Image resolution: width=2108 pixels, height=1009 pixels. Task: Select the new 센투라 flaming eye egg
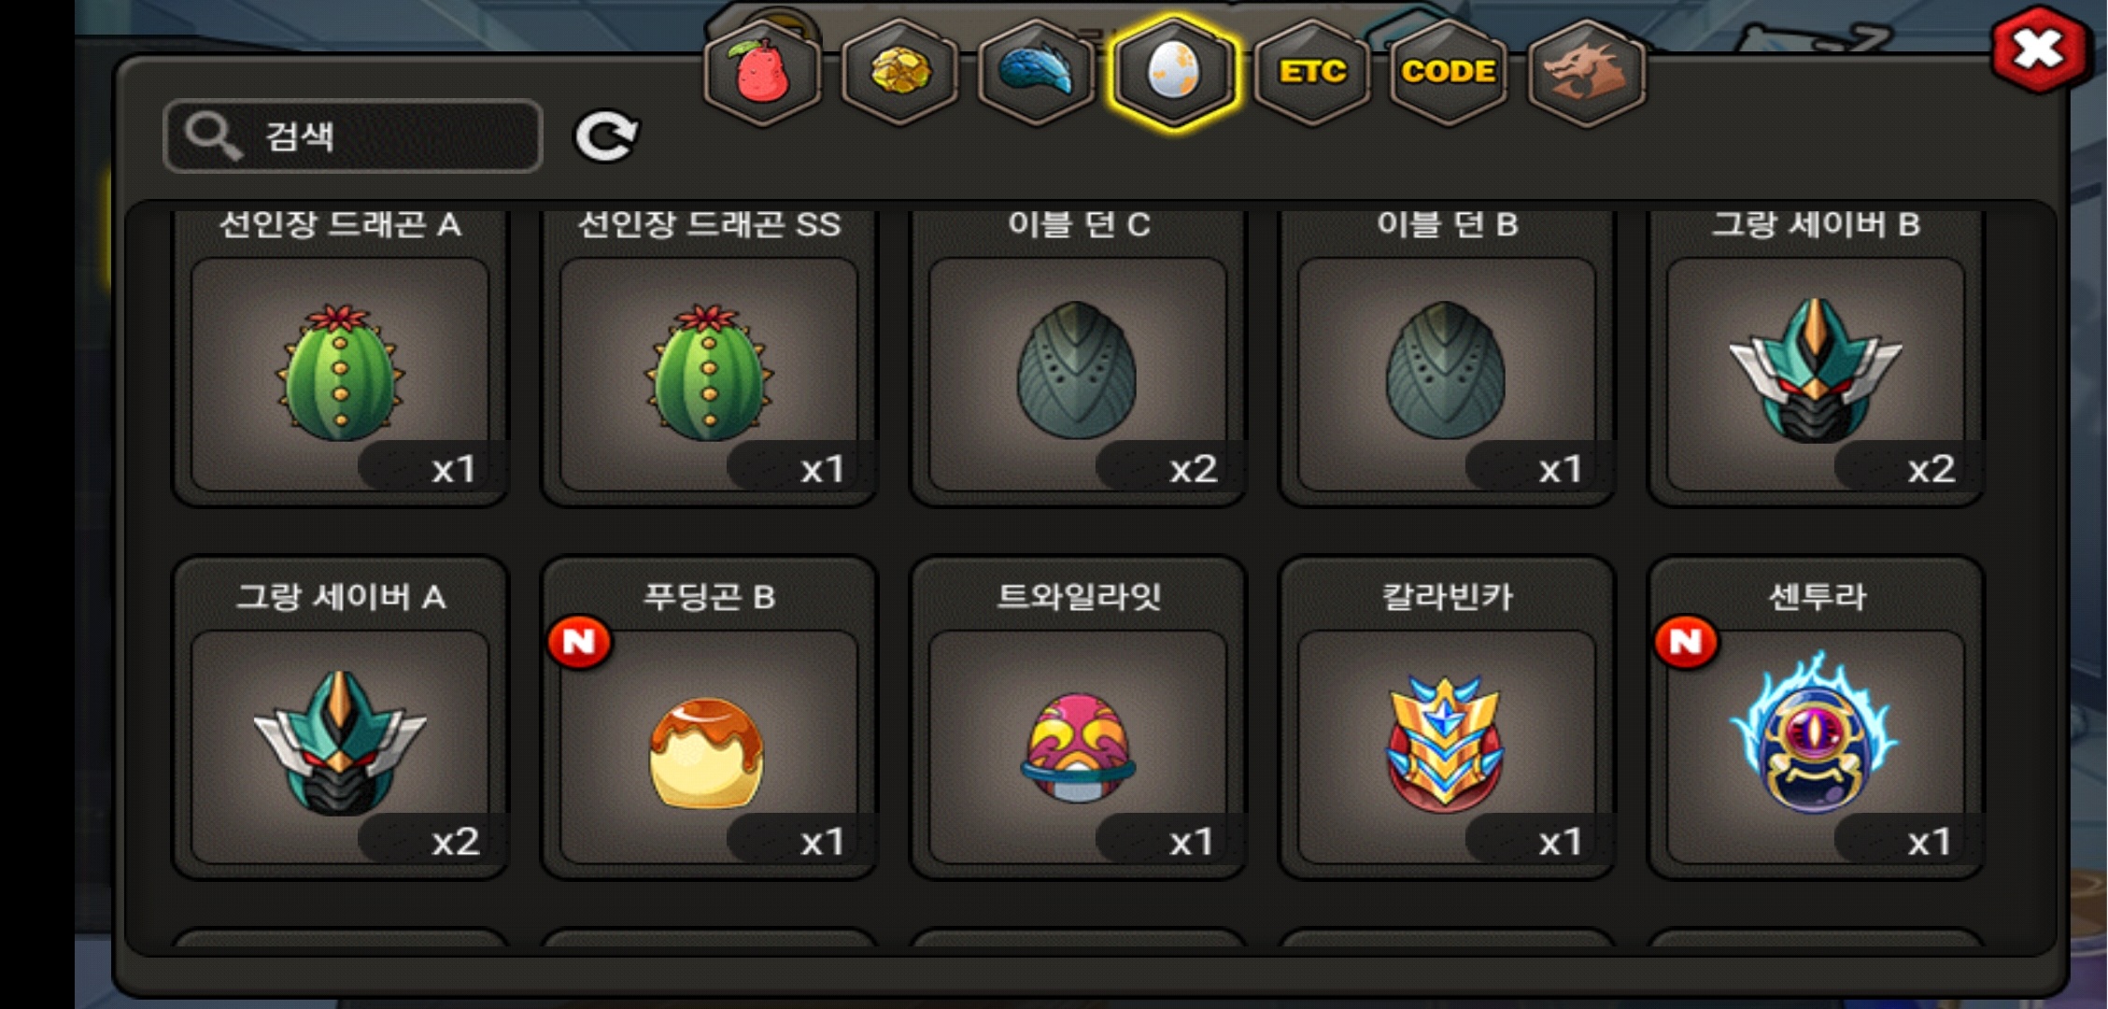coord(1816,718)
